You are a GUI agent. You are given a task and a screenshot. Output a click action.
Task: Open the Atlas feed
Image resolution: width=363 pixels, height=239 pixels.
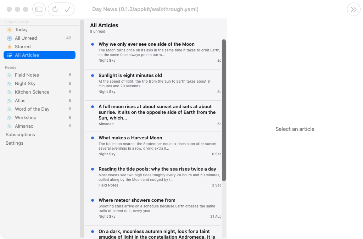point(39,100)
